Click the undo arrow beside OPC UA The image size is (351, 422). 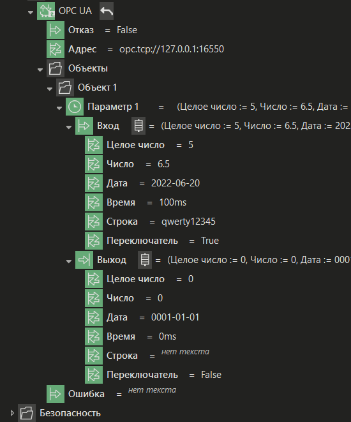[107, 11]
